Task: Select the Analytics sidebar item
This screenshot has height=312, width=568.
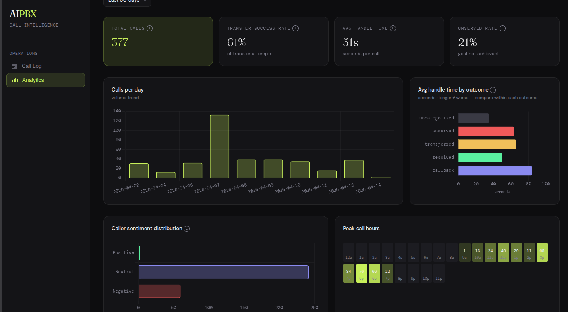Action: 46,80
